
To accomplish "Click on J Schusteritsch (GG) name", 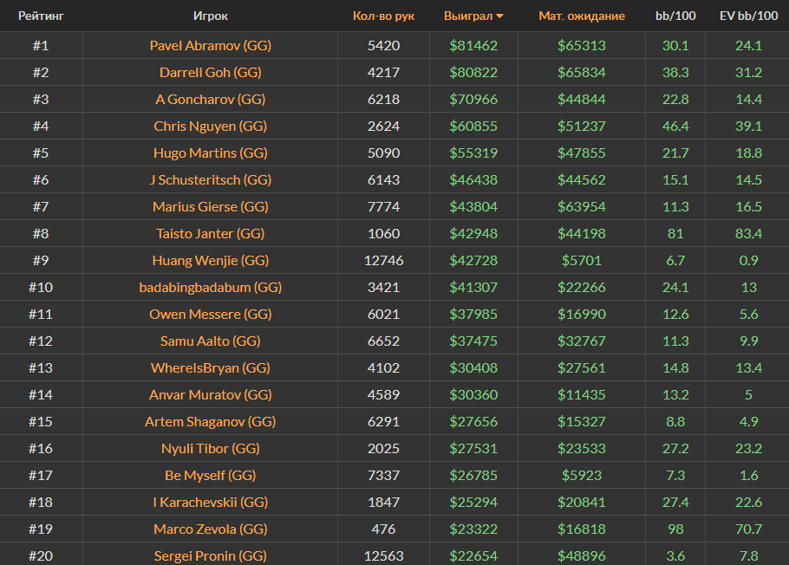I will coord(210,179).
